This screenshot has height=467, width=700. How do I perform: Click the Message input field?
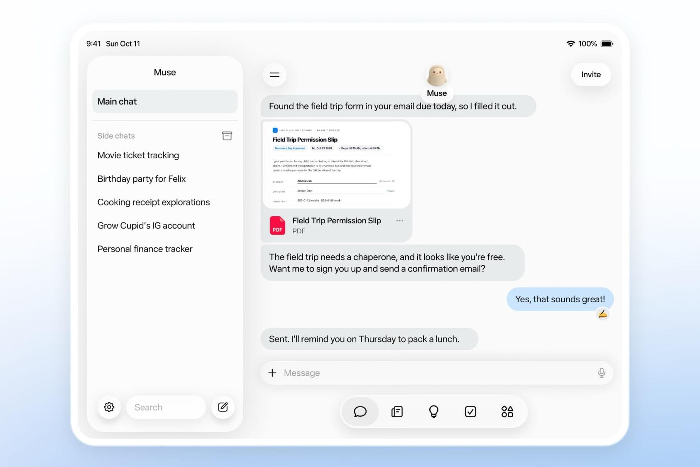[437, 373]
